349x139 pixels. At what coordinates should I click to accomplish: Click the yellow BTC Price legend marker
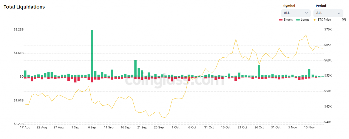(315, 20)
